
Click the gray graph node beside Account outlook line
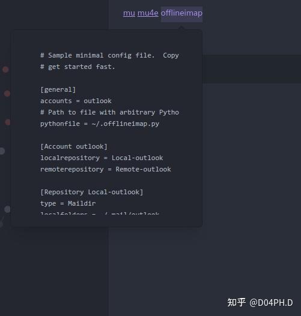coord(2,151)
